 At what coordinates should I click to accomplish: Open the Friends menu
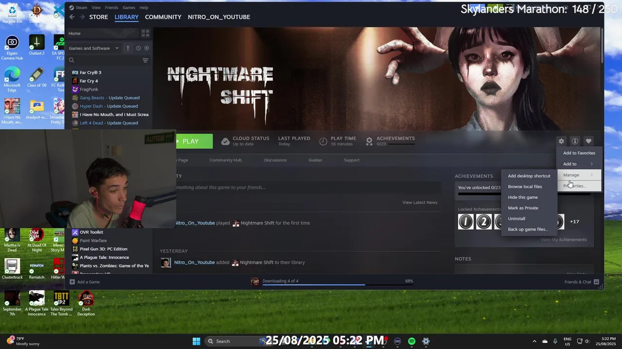[x=111, y=8]
